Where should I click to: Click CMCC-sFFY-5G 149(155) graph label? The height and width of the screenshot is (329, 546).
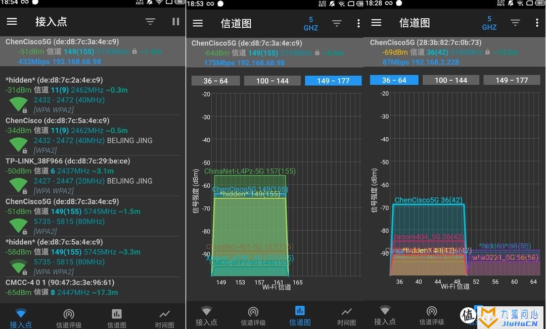click(250, 263)
